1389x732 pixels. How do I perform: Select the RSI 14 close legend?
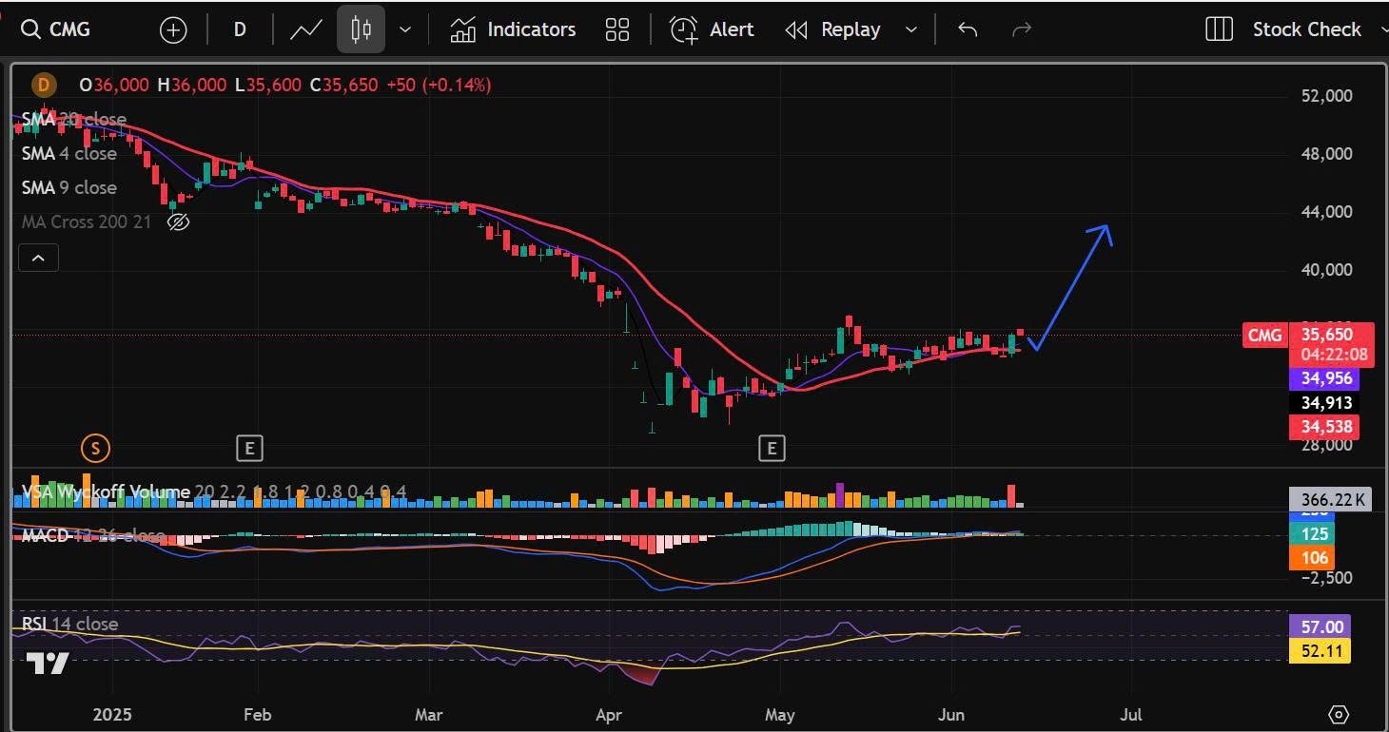(x=70, y=624)
